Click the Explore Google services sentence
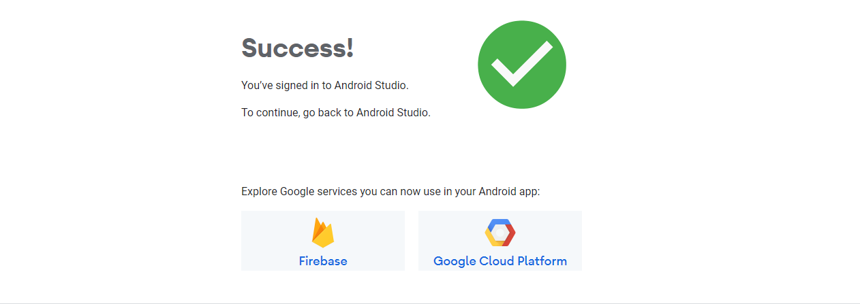Viewport: 860px width, 304px height. pyautogui.click(x=390, y=192)
